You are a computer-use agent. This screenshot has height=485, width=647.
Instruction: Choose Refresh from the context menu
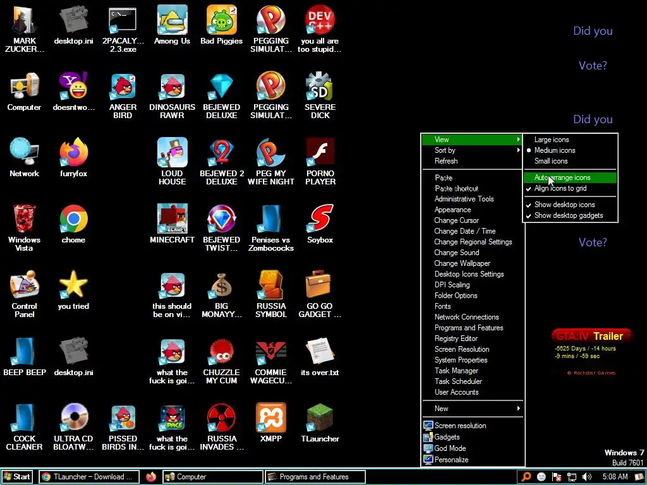pyautogui.click(x=473, y=161)
